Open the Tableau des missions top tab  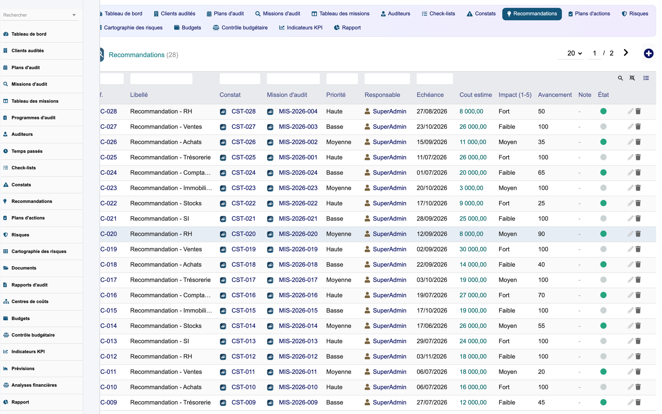(340, 14)
